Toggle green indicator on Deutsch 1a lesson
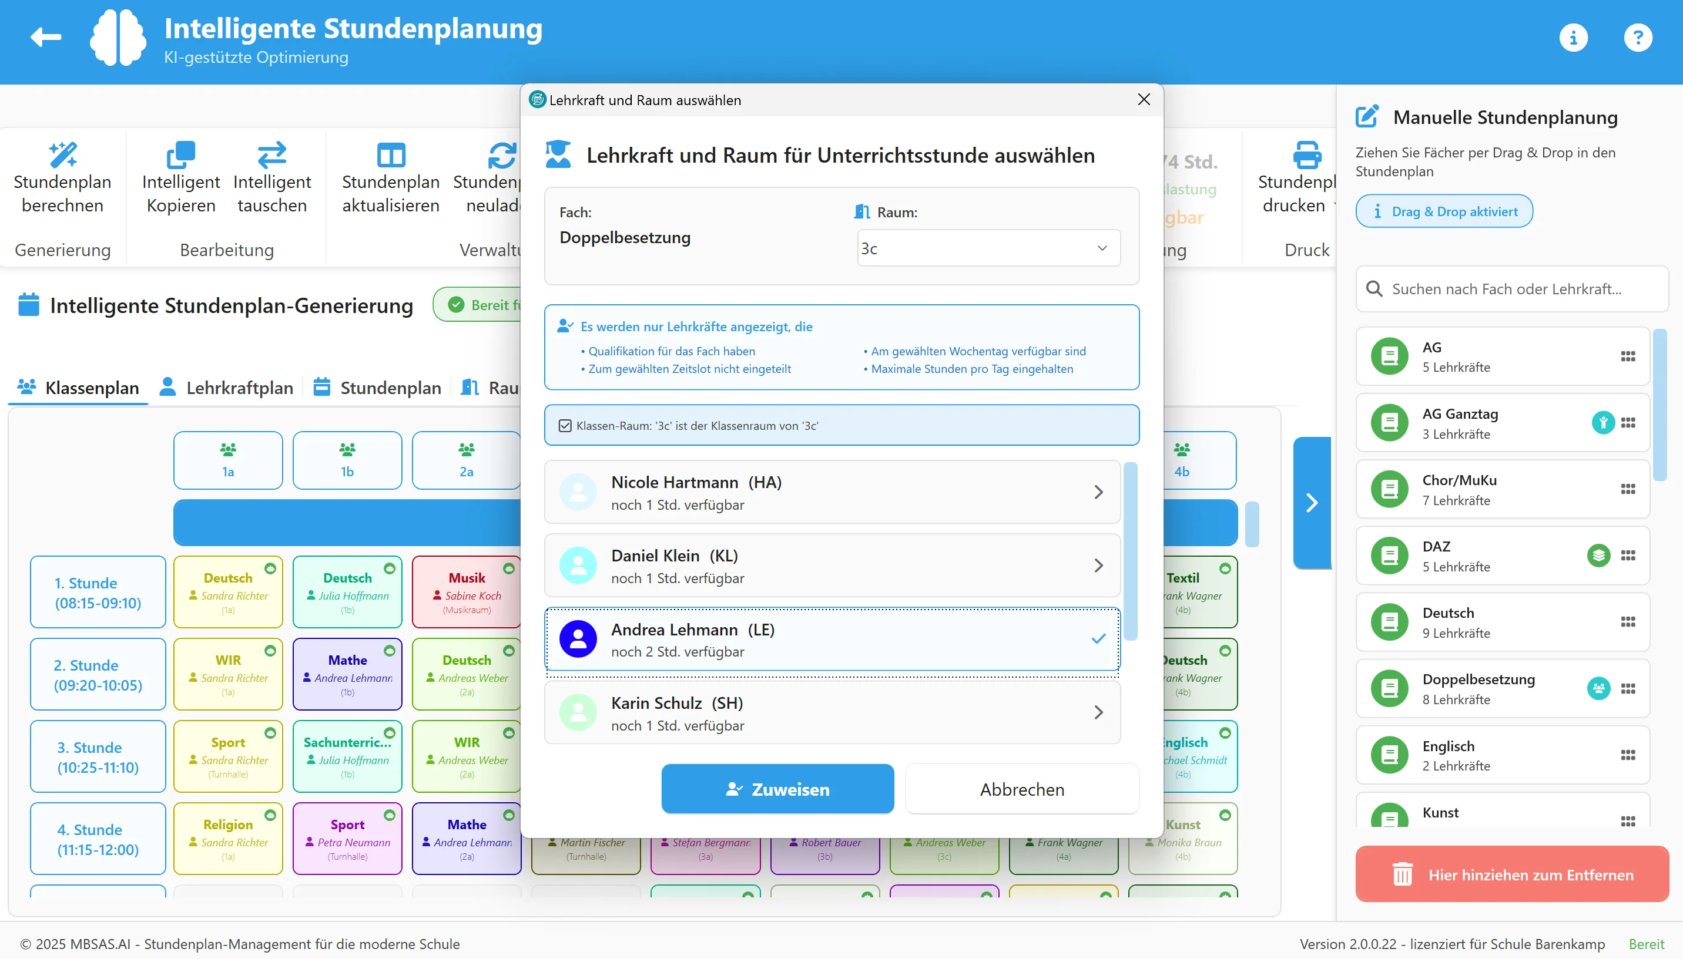Viewport: 1683px width, 959px height. (x=270, y=568)
